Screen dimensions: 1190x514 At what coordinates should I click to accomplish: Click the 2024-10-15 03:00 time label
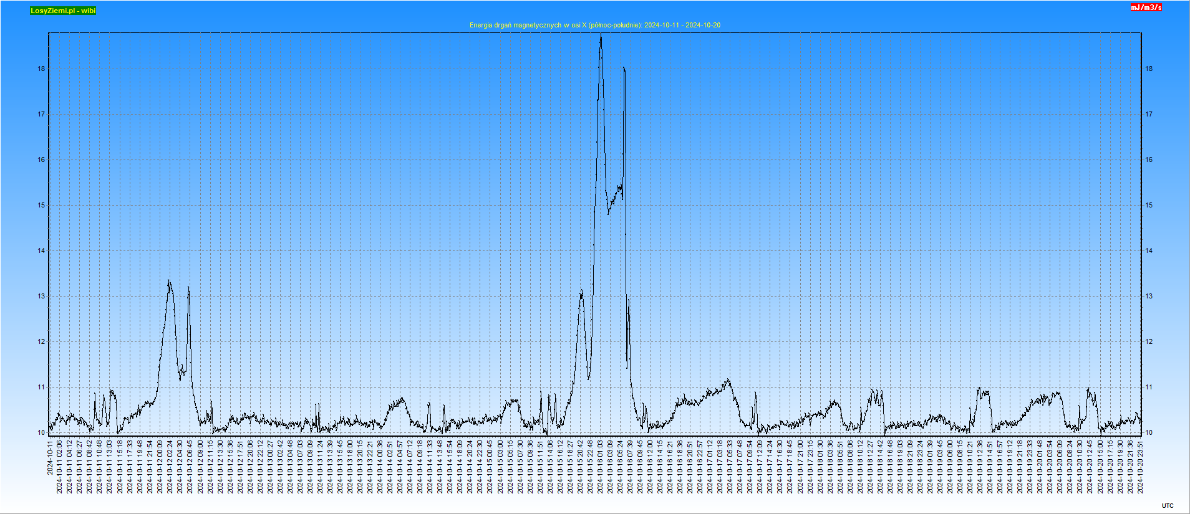click(x=500, y=467)
